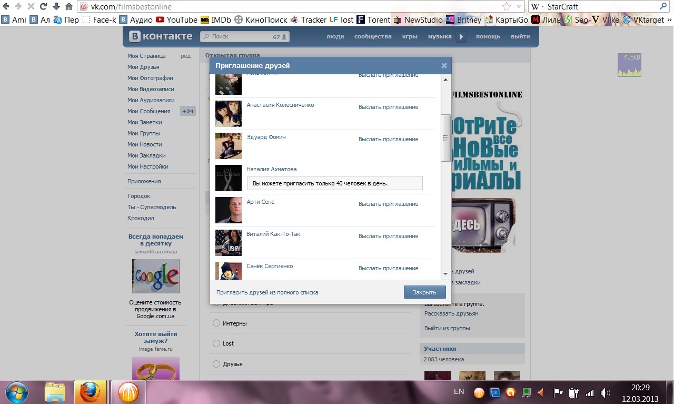674x404 pixels.
Task: Click Пригласить друзей из полного списка
Action: (267, 292)
